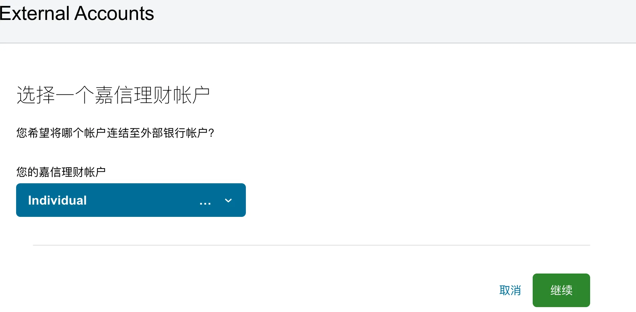This screenshot has width=636, height=312.
Task: Click inside the account selection control
Action: [131, 200]
